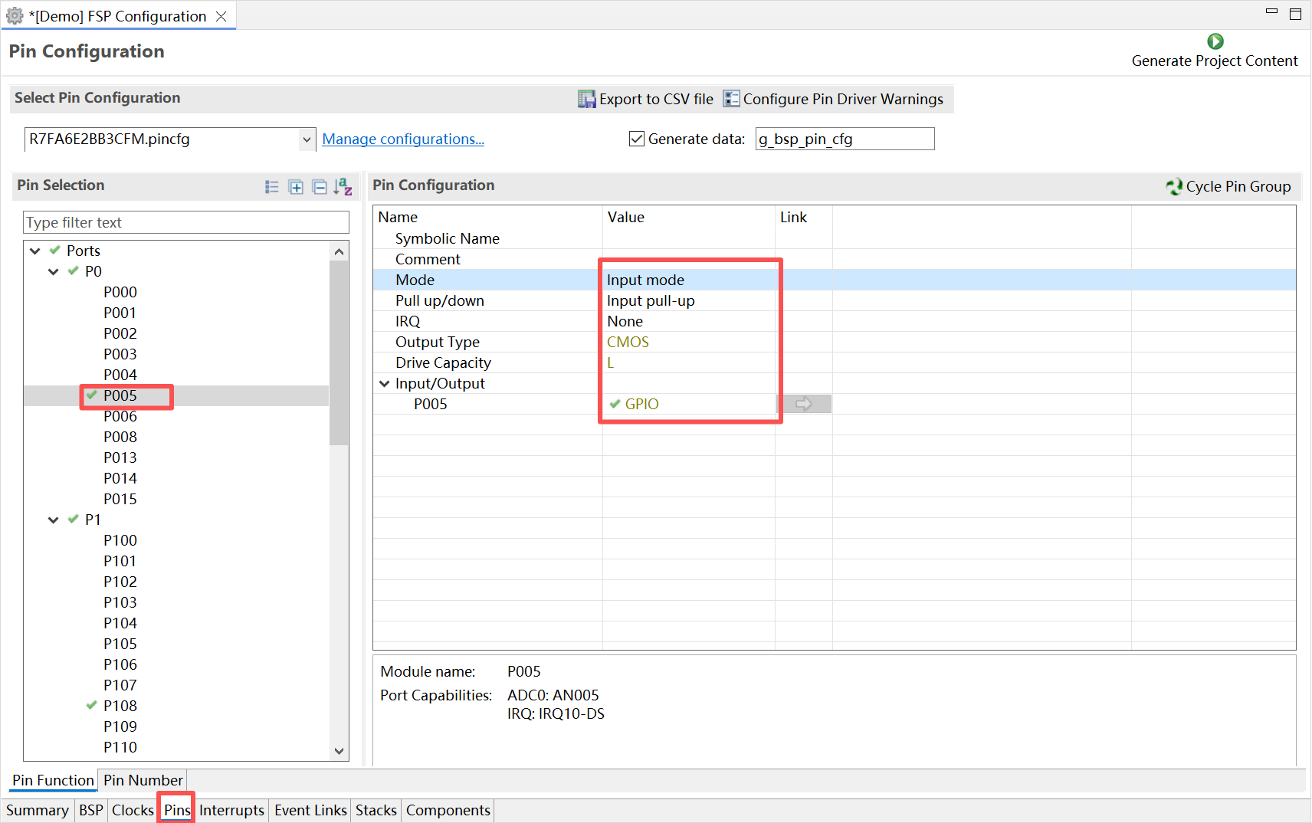Click the Cycle Pin Group icon

coord(1174,186)
